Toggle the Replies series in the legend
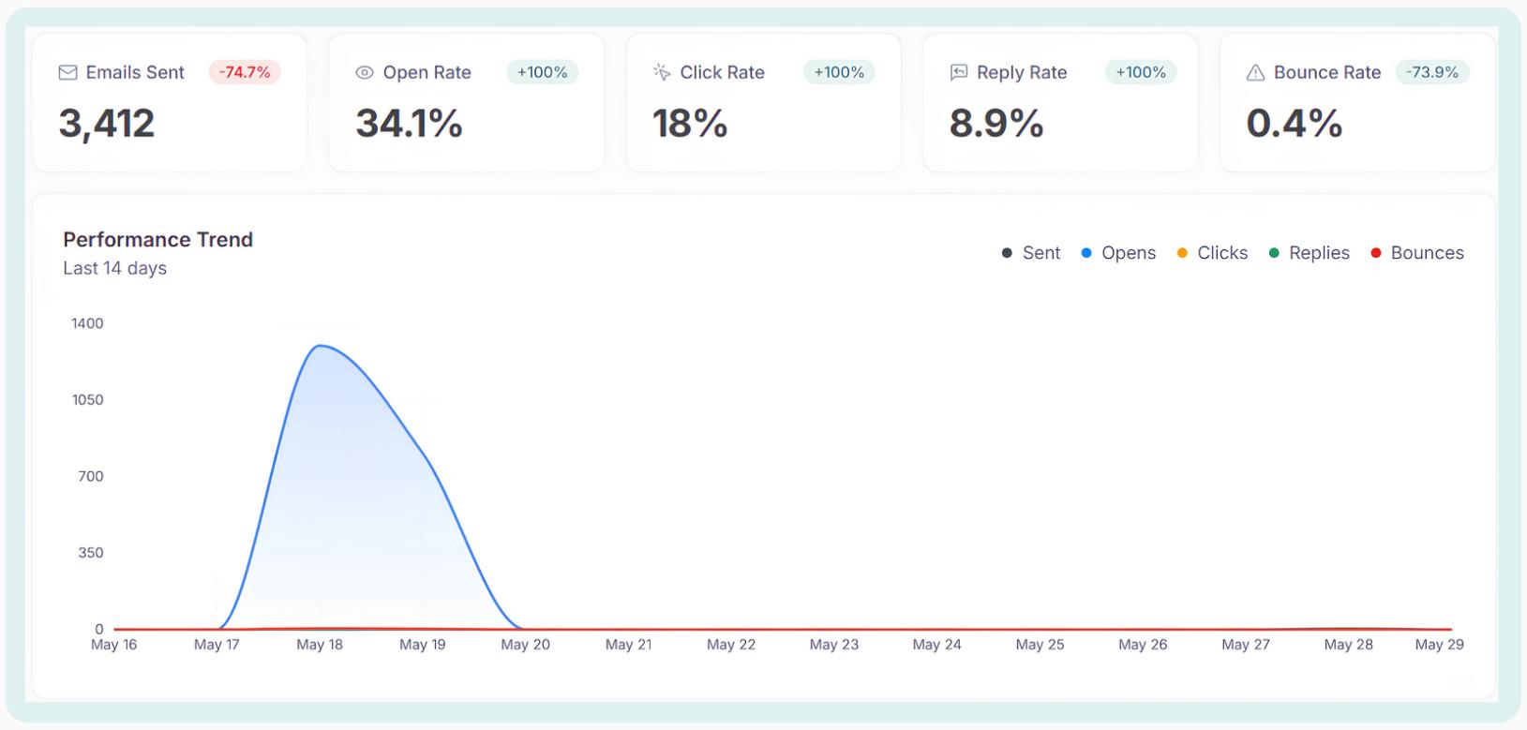 tap(1309, 253)
